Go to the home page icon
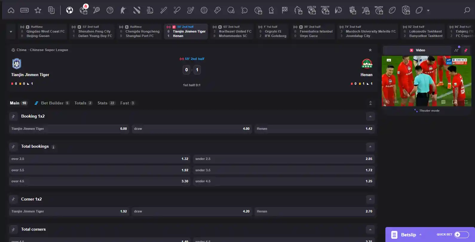This screenshot has height=242, width=475. (x=11, y=10)
